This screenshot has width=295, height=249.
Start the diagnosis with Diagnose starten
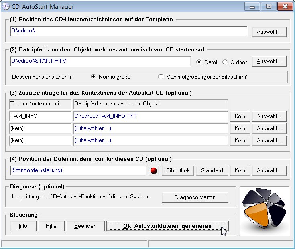pyautogui.click(x=195, y=197)
